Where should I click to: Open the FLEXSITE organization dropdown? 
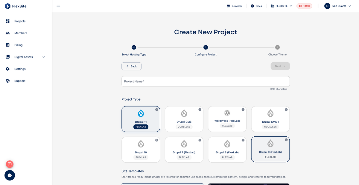pos(281,6)
